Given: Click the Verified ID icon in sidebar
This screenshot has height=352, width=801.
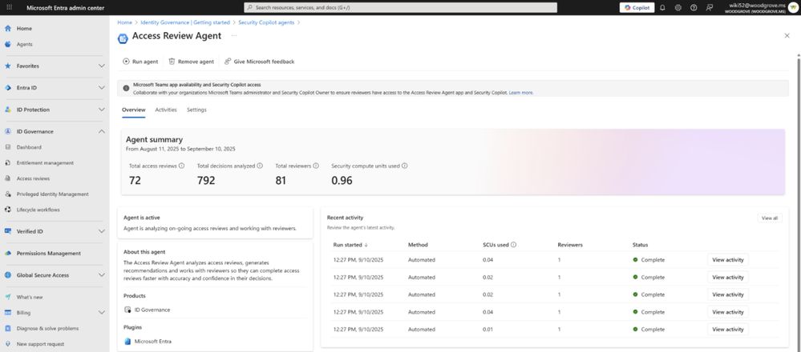Looking at the screenshot, I should [8, 231].
